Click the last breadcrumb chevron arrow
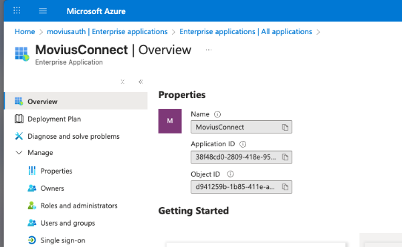The height and width of the screenshot is (247, 402). tap(318, 32)
